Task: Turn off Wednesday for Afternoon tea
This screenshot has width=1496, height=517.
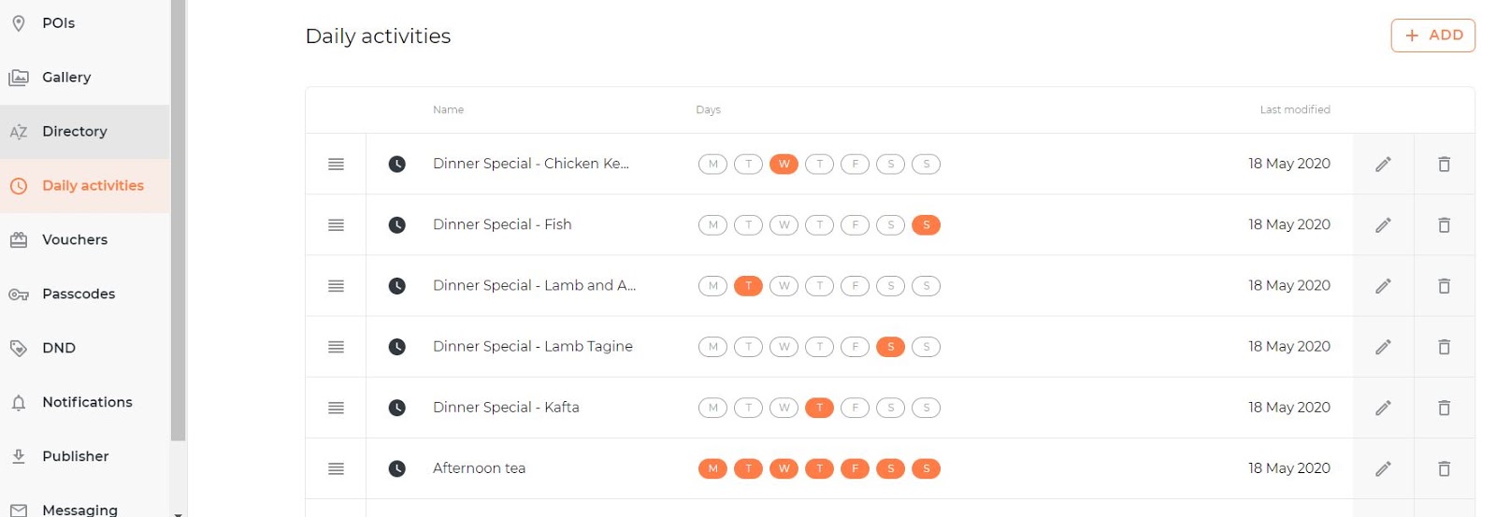Action: (x=784, y=468)
